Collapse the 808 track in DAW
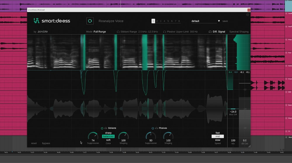Screen dimensions: 292x163 coord(286,92)
